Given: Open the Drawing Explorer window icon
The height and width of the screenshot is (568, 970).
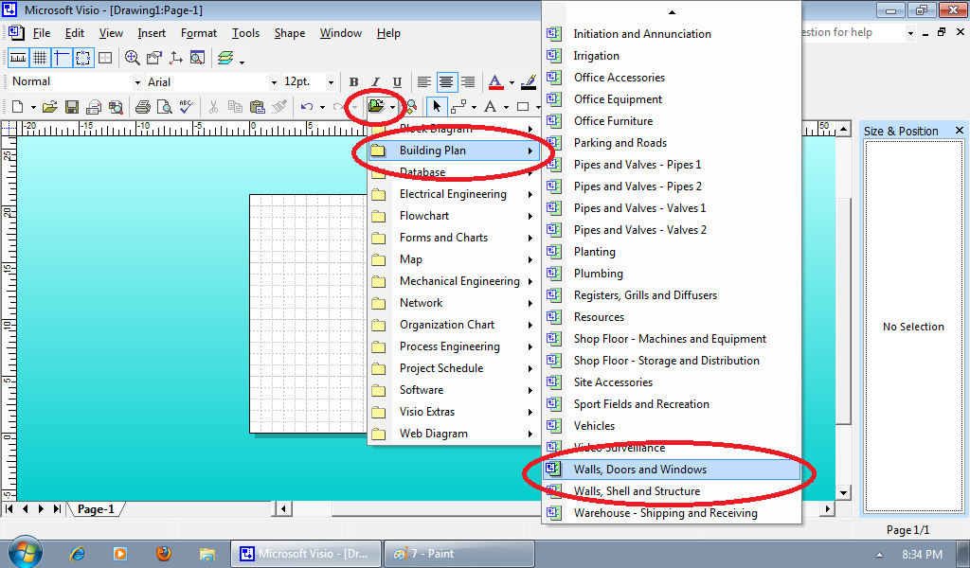Looking at the screenshot, I should (x=197, y=58).
